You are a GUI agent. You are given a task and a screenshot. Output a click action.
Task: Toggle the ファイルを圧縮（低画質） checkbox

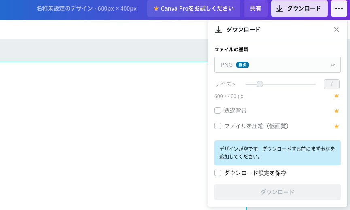[218, 126]
